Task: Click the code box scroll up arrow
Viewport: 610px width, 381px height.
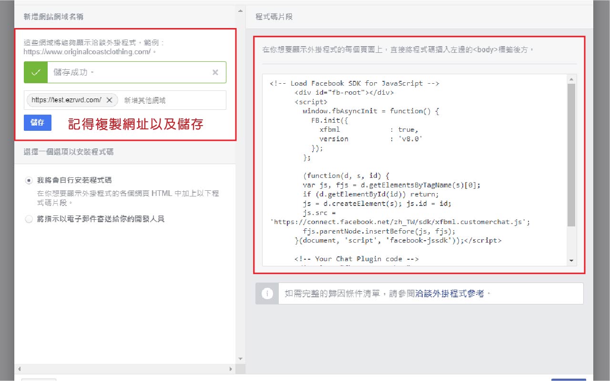Action: (571, 78)
